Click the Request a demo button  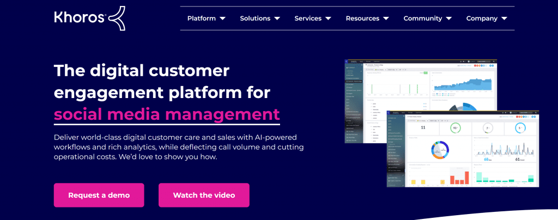point(99,195)
